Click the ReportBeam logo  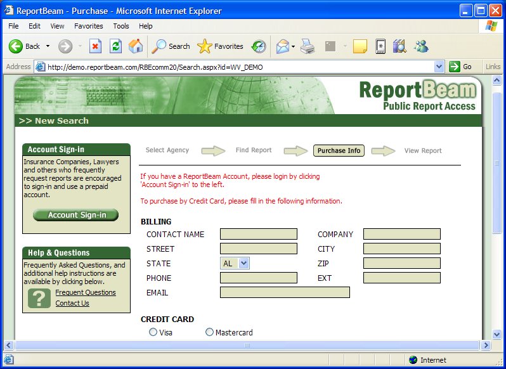418,96
